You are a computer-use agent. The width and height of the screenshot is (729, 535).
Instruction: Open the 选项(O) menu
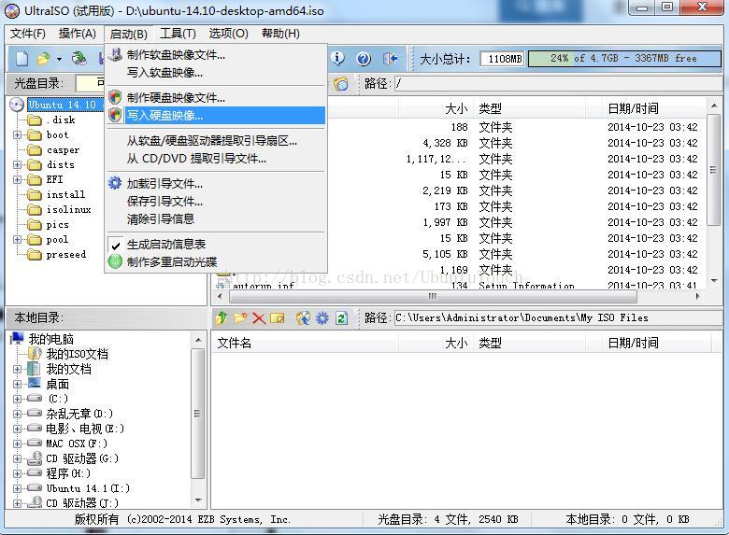[x=228, y=34]
